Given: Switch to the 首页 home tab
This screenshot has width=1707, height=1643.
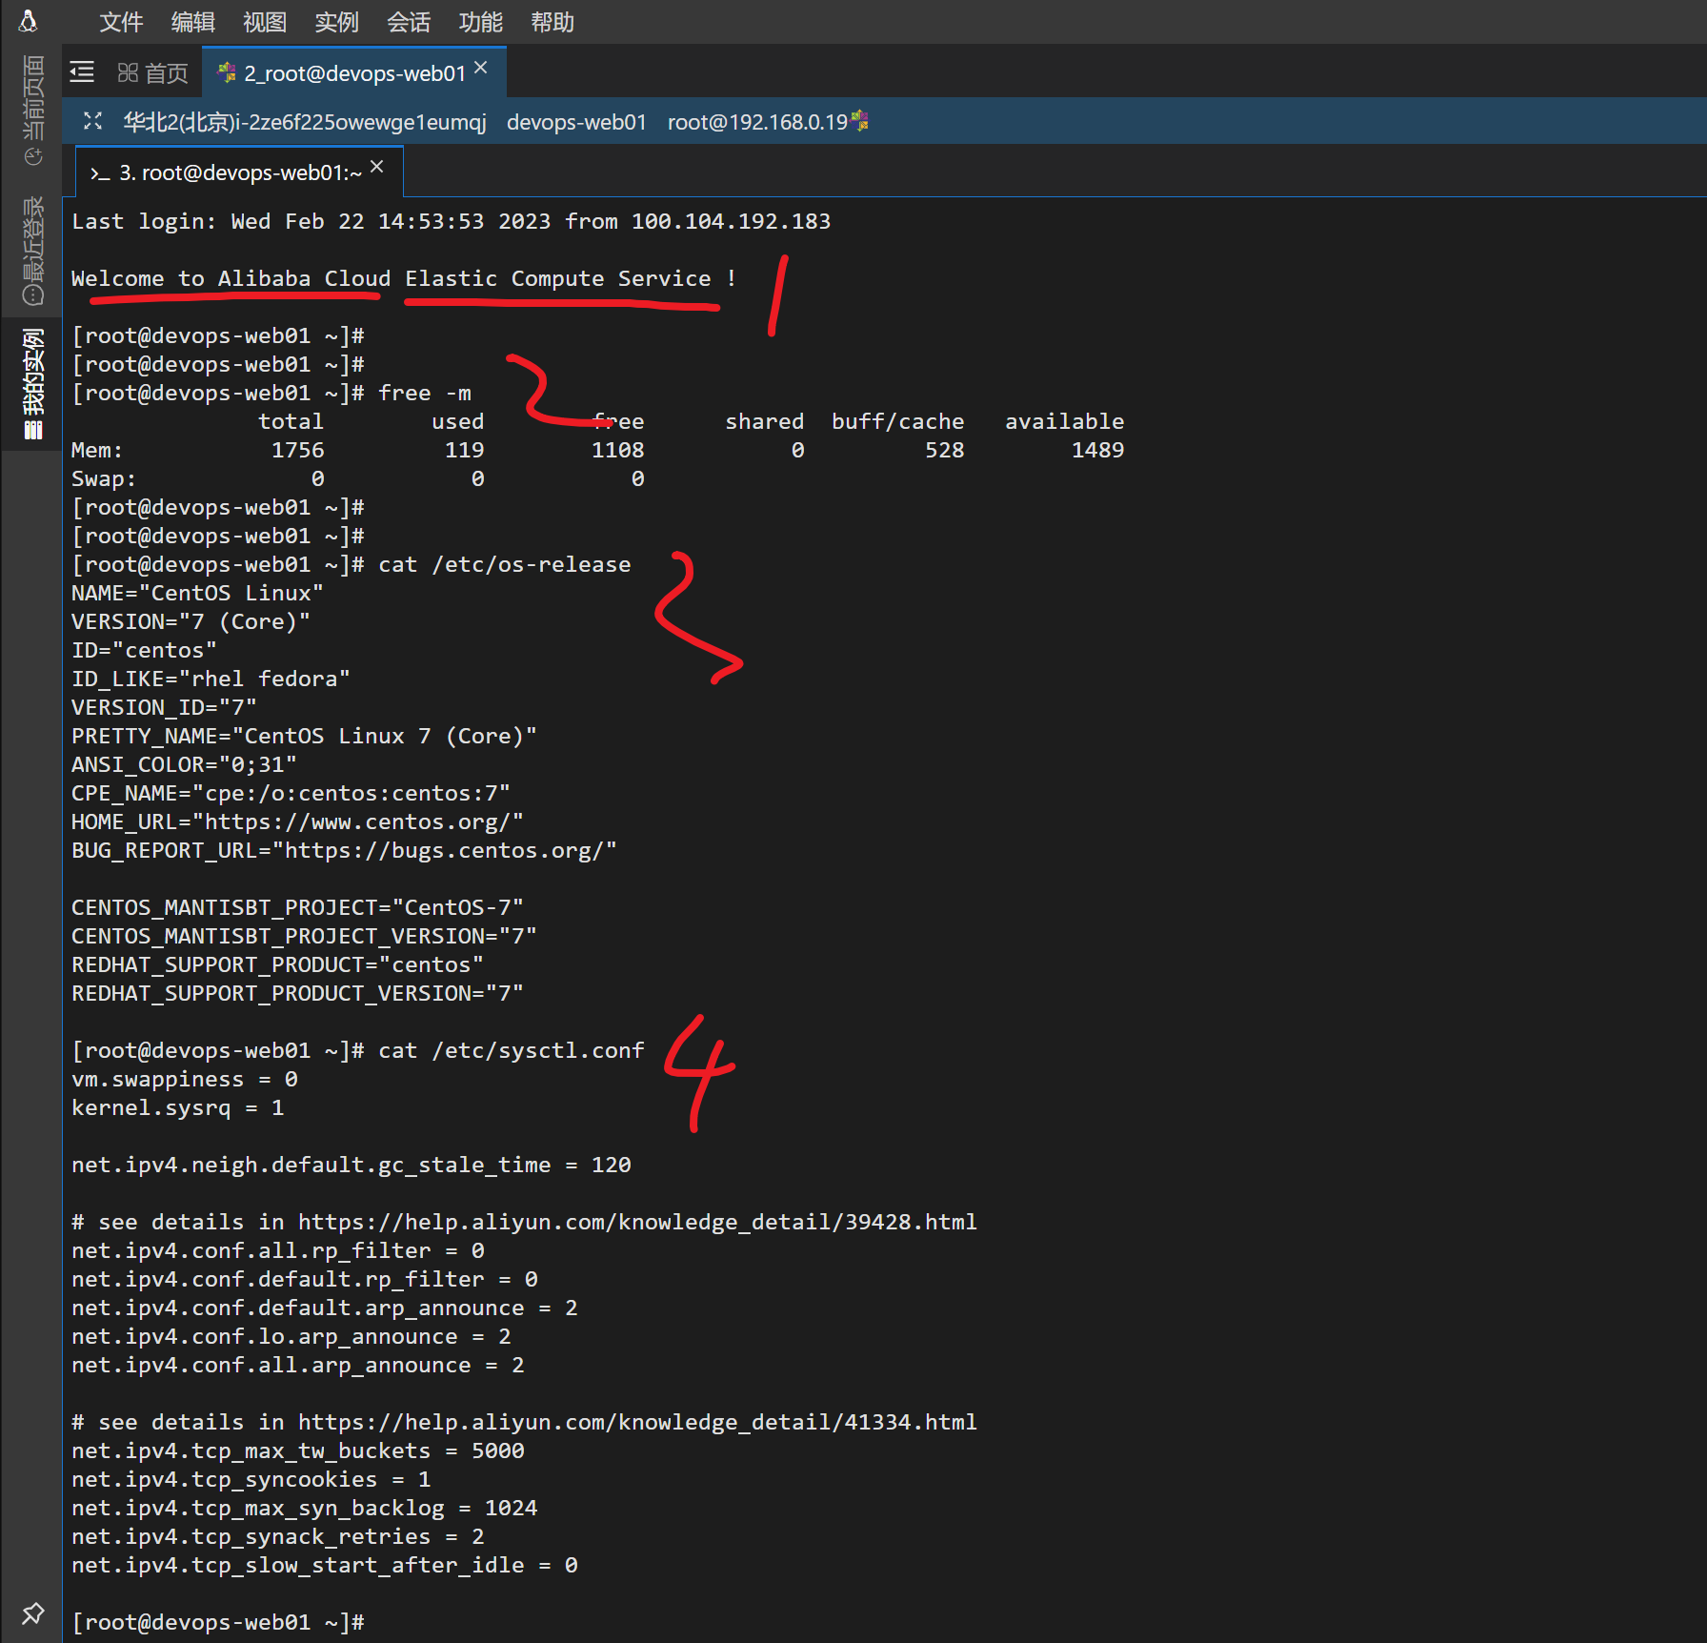Looking at the screenshot, I should 153,73.
